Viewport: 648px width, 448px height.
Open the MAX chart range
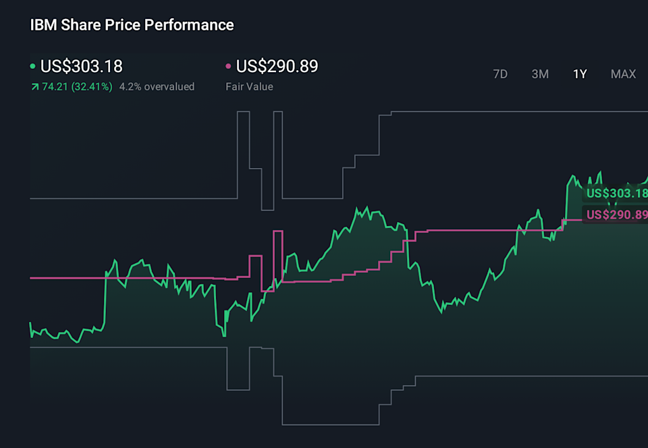pos(622,74)
